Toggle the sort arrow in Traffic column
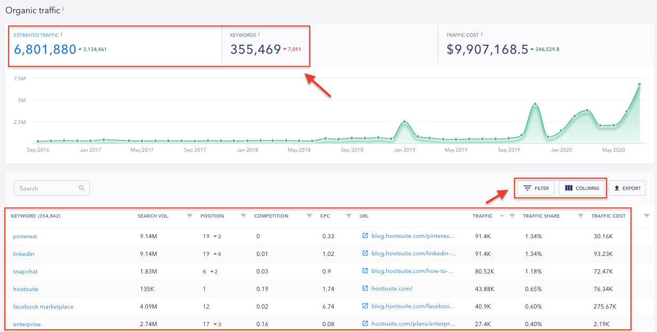This screenshot has height=332, width=657. tap(502, 216)
